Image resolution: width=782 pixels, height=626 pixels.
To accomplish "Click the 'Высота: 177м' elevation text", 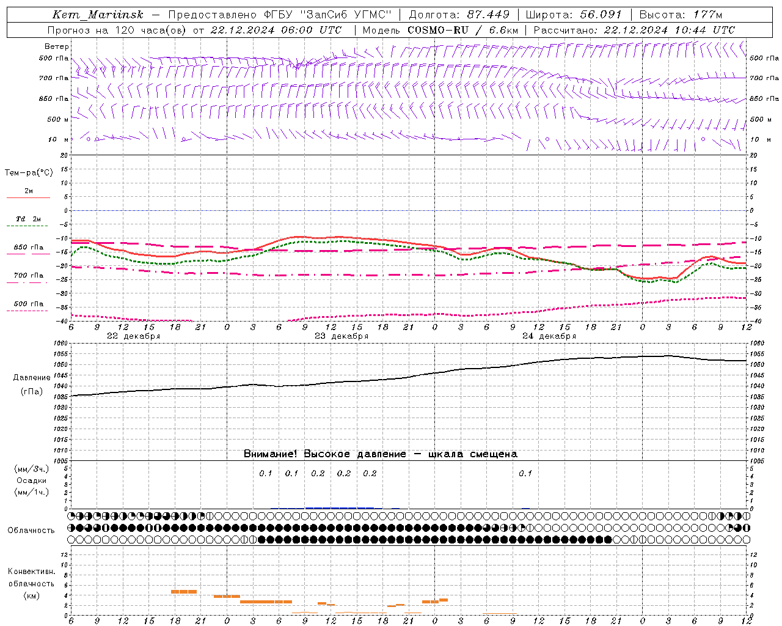I will [x=681, y=15].
